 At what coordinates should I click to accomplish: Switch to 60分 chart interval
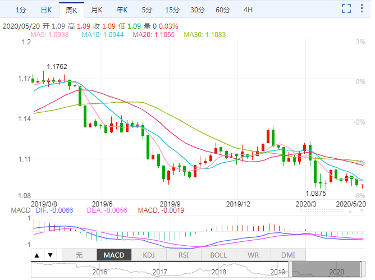click(x=223, y=10)
